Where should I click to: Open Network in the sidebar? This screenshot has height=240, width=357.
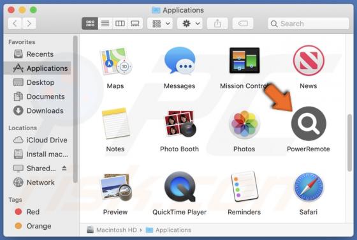pyautogui.click(x=38, y=183)
